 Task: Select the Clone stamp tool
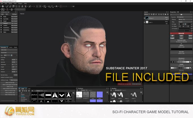click(22, 6)
